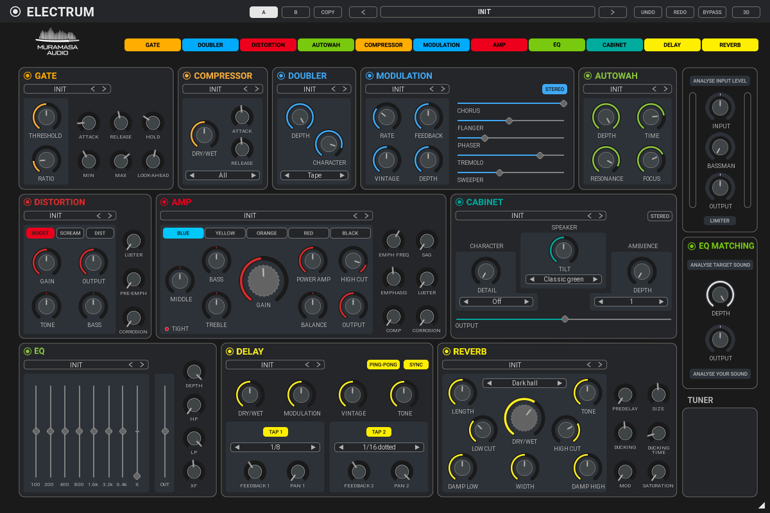Screen dimensions: 770x513
Task: Enable STEREO mode in the MODULATION panel
Action: 554,89
